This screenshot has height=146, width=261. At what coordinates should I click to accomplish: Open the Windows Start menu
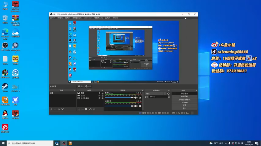point(3,143)
